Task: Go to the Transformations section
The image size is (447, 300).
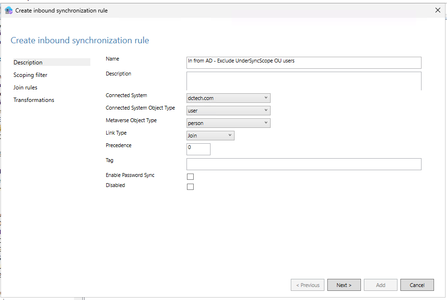Action: (34, 100)
